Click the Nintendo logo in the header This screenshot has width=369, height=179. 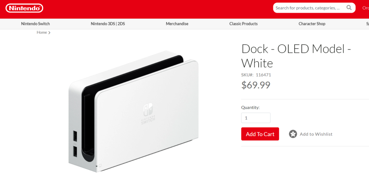[24, 8]
